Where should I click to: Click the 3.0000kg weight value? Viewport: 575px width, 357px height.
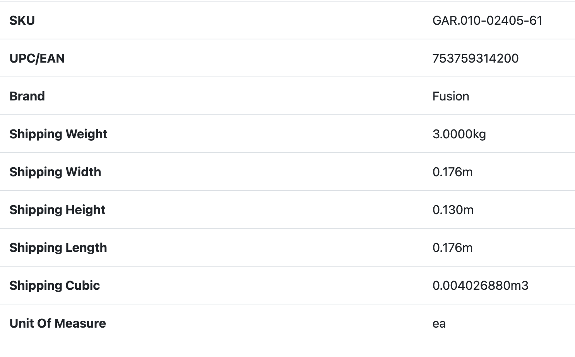[459, 134]
